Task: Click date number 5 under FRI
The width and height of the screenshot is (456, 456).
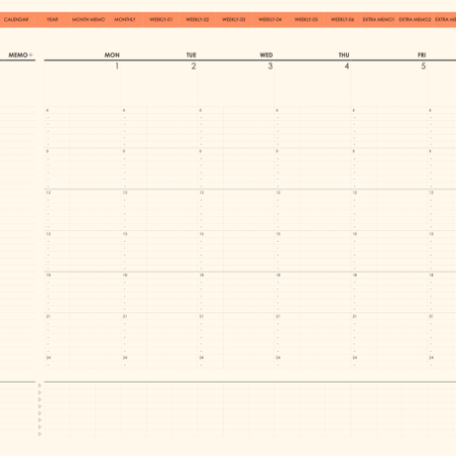Action: pos(423,66)
